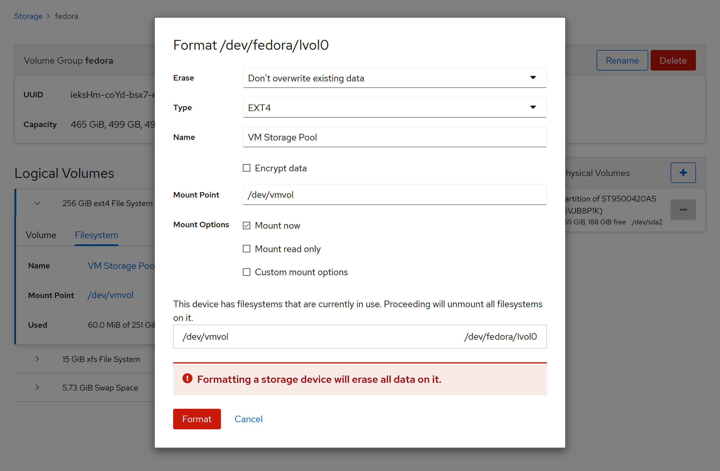Click the breadcrumb separator chevron after Storage
This screenshot has height=471, width=720.
pos(48,16)
